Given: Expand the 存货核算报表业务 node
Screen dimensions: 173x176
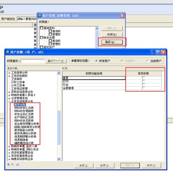Looking at the screenshot, I should coord(9,156).
